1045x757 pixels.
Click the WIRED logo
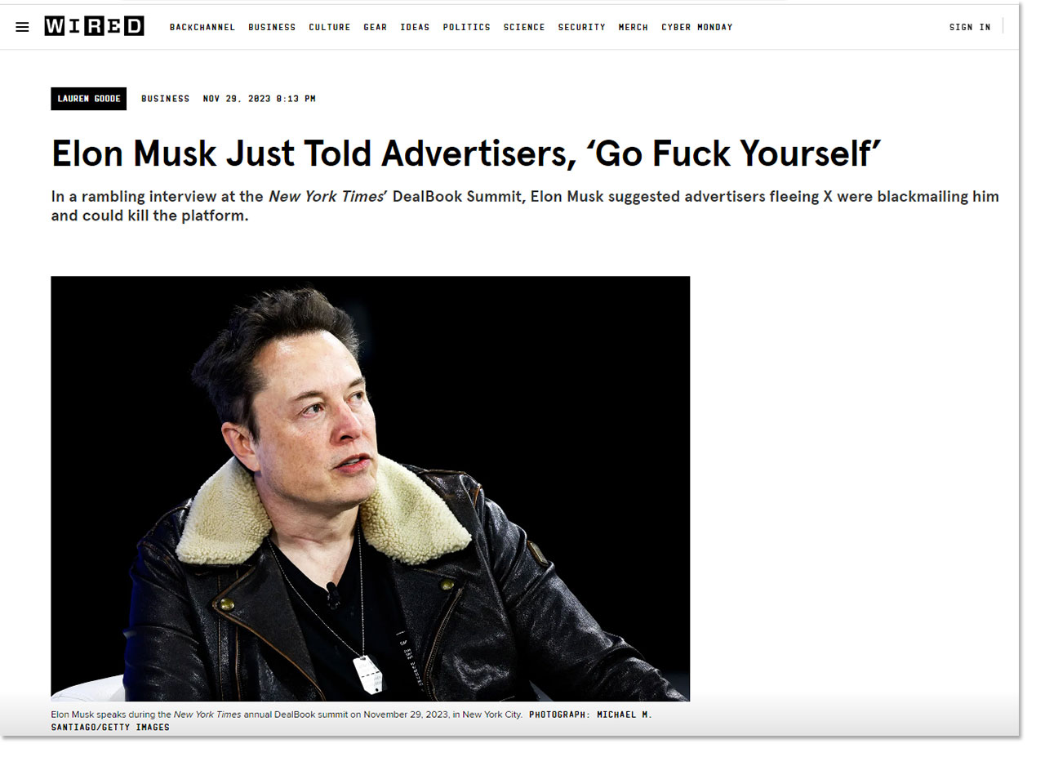point(94,26)
